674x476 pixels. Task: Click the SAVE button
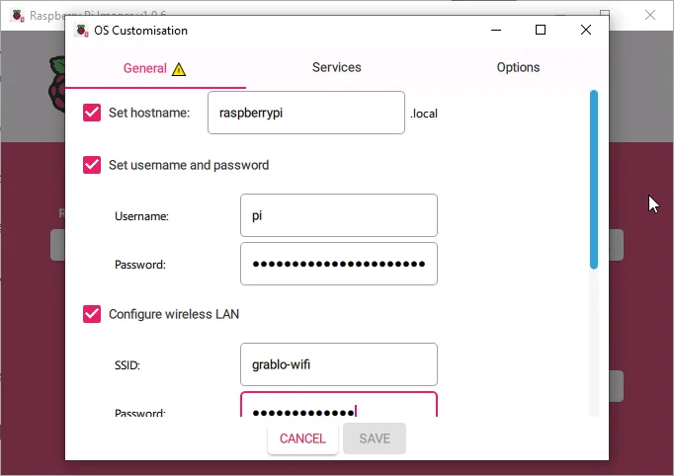(375, 438)
